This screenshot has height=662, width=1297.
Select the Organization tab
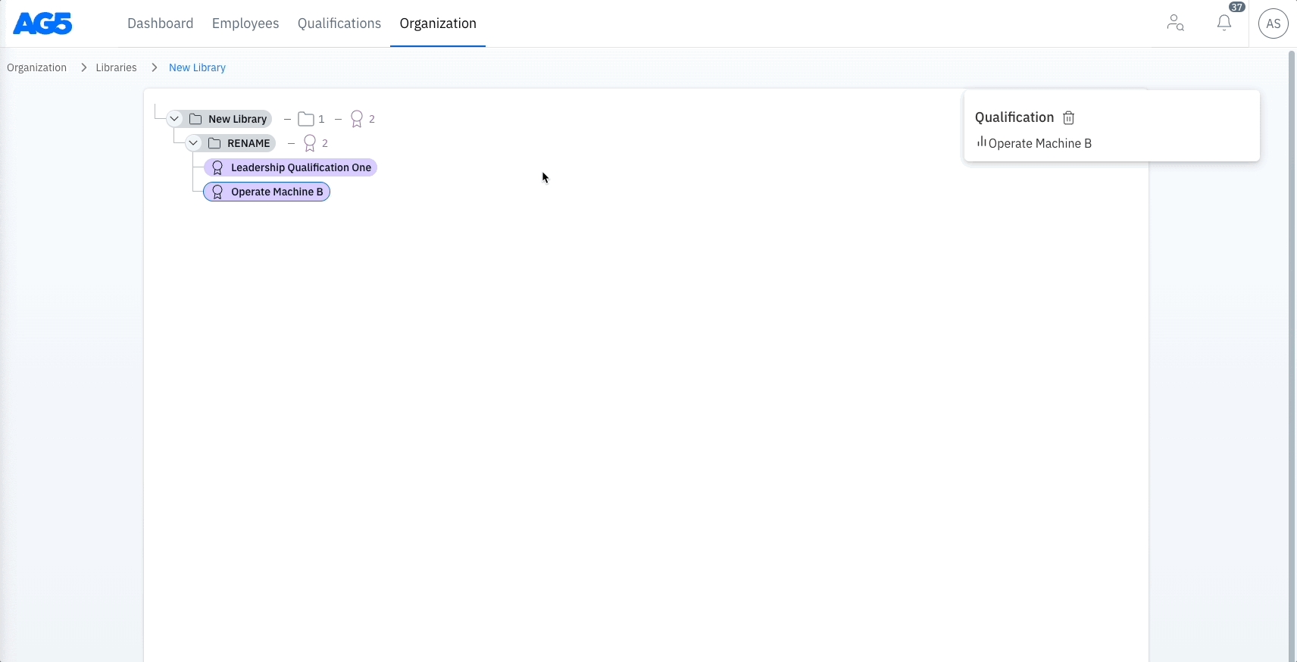click(438, 23)
